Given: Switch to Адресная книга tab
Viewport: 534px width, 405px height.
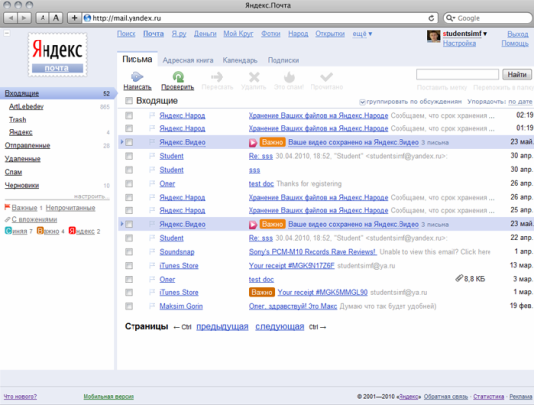Looking at the screenshot, I should pos(188,60).
